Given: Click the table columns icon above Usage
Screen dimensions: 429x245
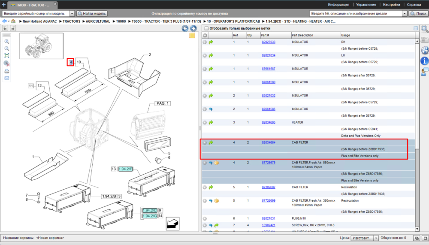Looking at the screenshot, I should (416, 28).
